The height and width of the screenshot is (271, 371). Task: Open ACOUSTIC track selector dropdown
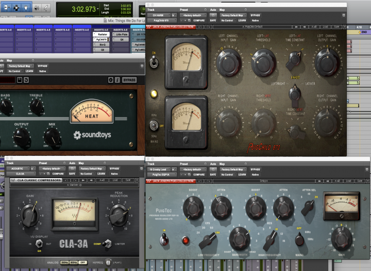click(18, 169)
